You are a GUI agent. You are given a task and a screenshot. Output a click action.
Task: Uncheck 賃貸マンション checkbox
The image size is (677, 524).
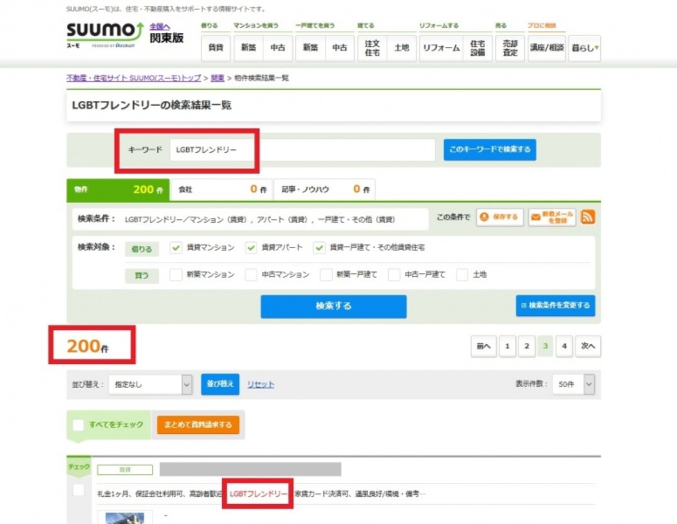[176, 248]
